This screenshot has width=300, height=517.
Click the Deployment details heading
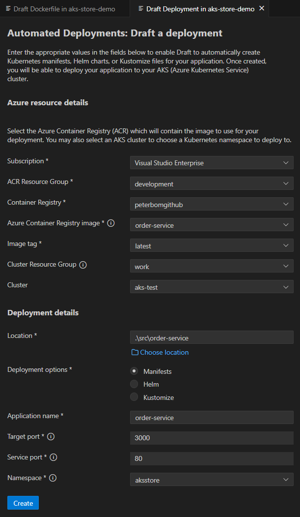pyautogui.click(x=43, y=312)
